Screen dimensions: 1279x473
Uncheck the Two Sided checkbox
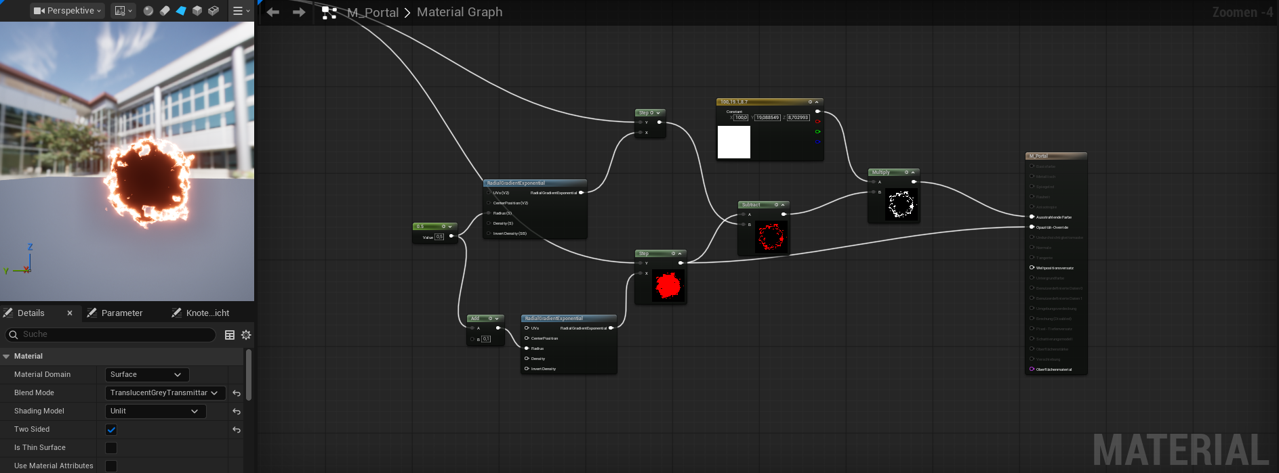click(111, 430)
